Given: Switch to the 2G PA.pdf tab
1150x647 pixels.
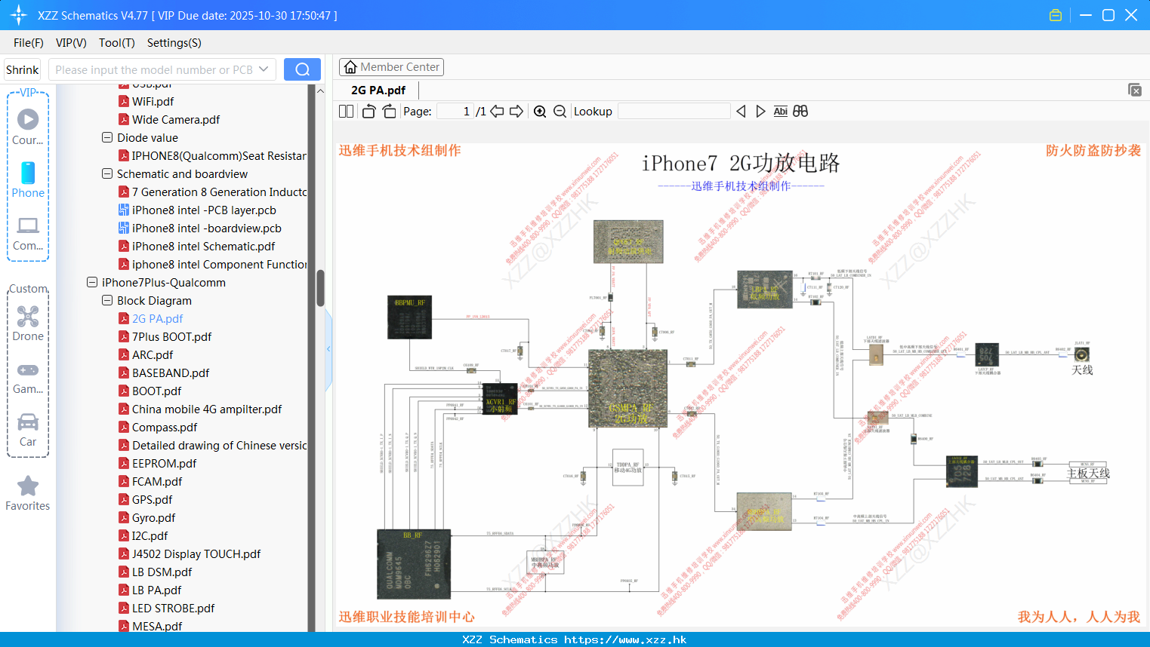Looking at the screenshot, I should [378, 90].
